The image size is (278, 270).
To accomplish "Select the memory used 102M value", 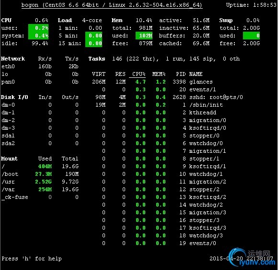I will point(144,36).
